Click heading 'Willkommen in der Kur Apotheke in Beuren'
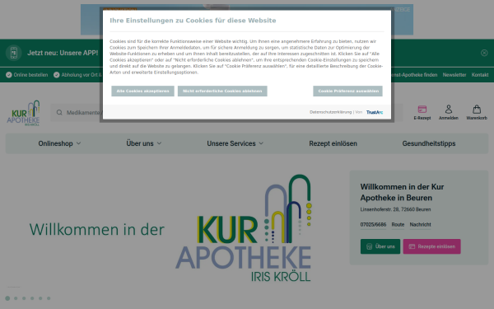 pos(402,192)
